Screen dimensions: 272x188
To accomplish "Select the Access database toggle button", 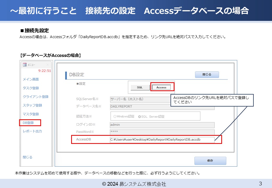I will pos(161,87).
